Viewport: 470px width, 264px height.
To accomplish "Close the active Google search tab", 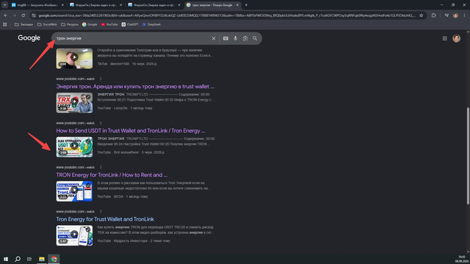I will (x=237, y=5).
